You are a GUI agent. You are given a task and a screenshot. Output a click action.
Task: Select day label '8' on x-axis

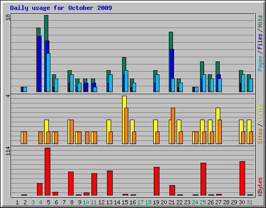(72, 202)
